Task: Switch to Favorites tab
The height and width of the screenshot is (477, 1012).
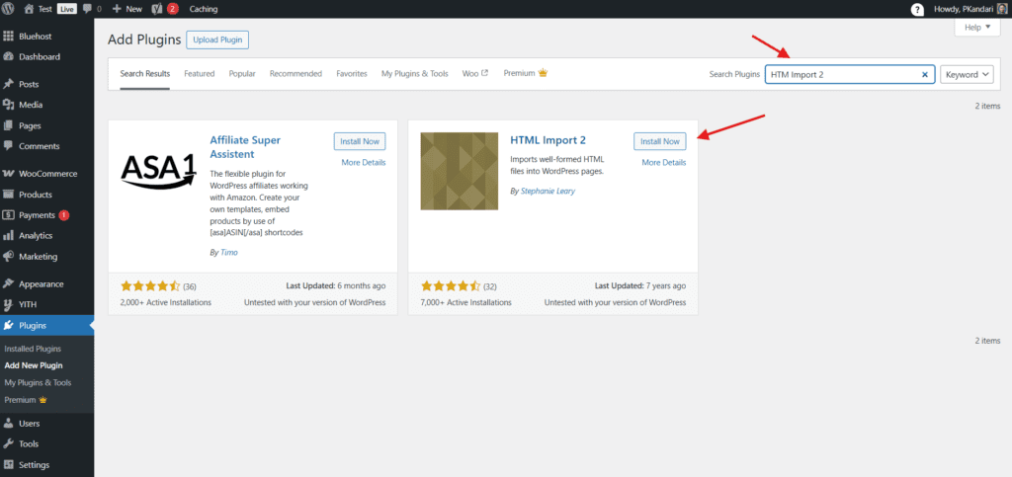Action: pos(352,73)
